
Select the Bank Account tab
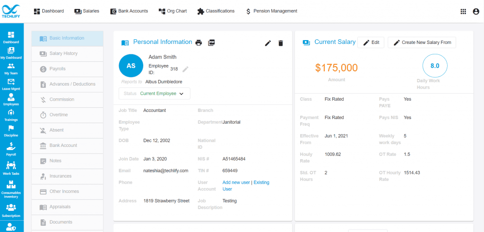click(x=67, y=146)
